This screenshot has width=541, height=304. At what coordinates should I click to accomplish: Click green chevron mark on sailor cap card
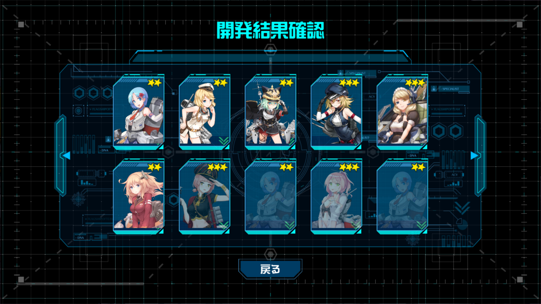coord(223,140)
